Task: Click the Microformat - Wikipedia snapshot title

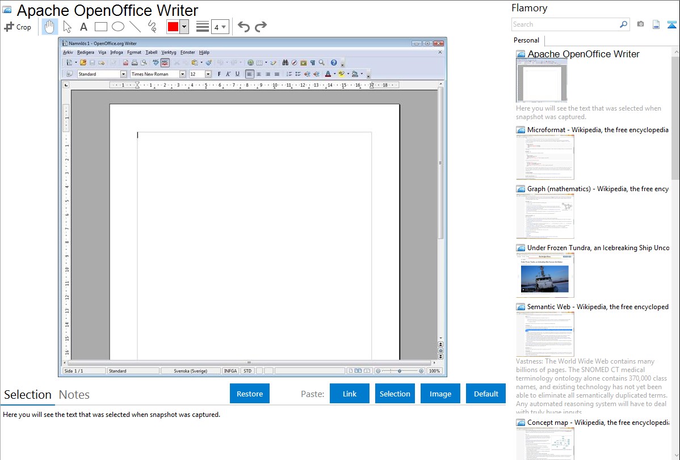Action: [x=598, y=130]
